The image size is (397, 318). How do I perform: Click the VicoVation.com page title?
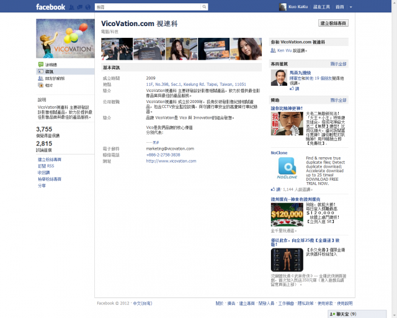pyautogui.click(x=139, y=24)
